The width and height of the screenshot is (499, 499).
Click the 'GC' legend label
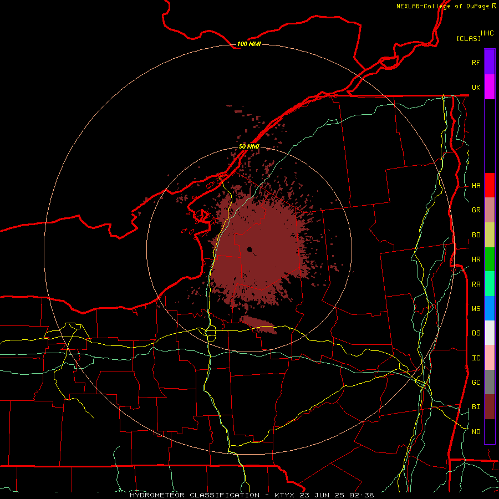point(476,383)
